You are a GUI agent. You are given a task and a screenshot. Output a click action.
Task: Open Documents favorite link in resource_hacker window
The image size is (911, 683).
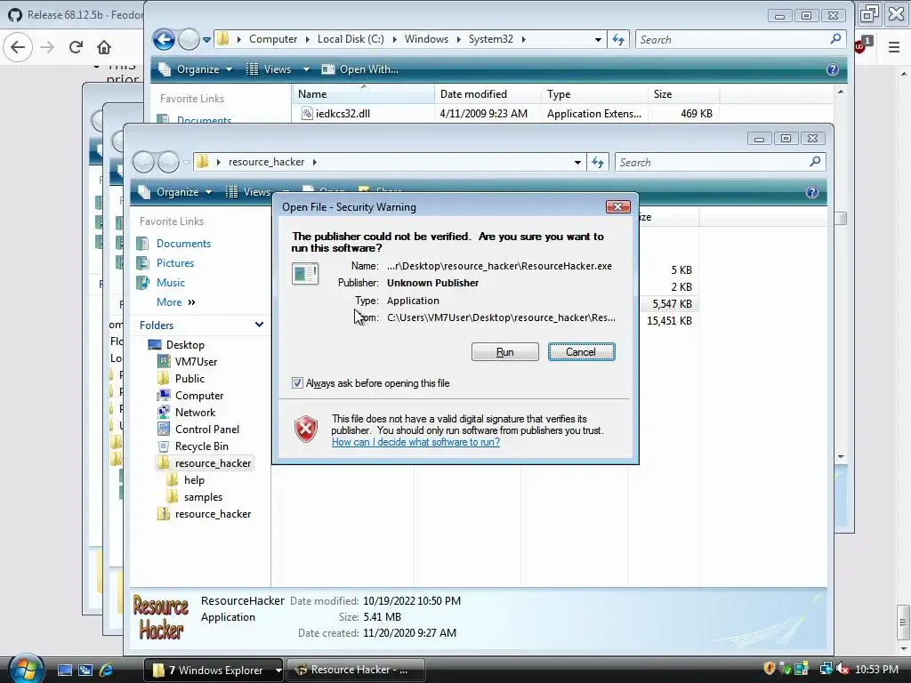(x=183, y=244)
